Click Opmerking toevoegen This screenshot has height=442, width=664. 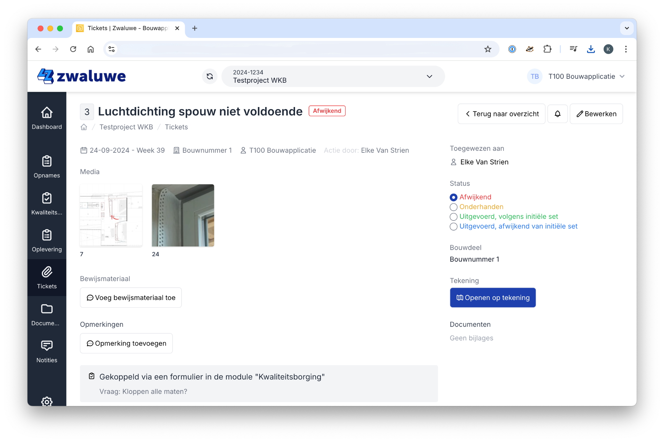coord(126,343)
